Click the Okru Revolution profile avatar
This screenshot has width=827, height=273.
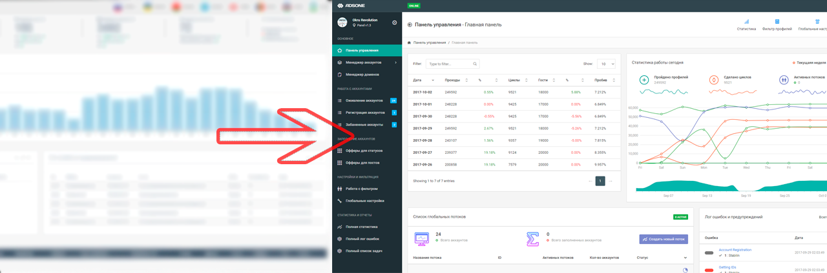point(343,22)
